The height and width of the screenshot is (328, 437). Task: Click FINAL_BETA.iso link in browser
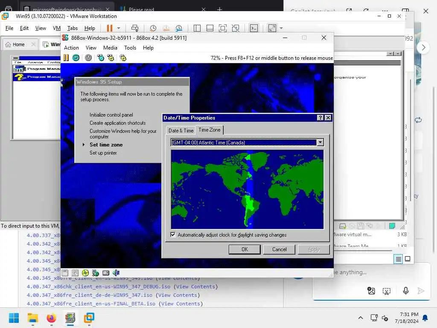click(x=91, y=304)
